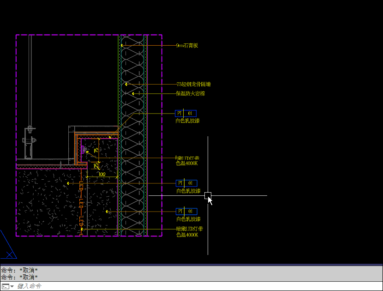Select the 75轻钢龙骨隔墙 label
The image size is (383, 291).
193,85
